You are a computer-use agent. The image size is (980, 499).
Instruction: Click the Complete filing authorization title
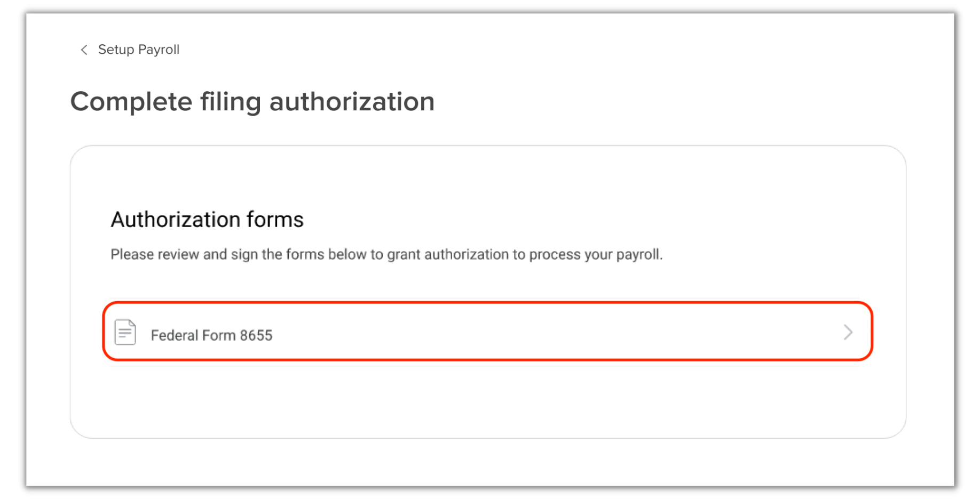[x=252, y=101]
